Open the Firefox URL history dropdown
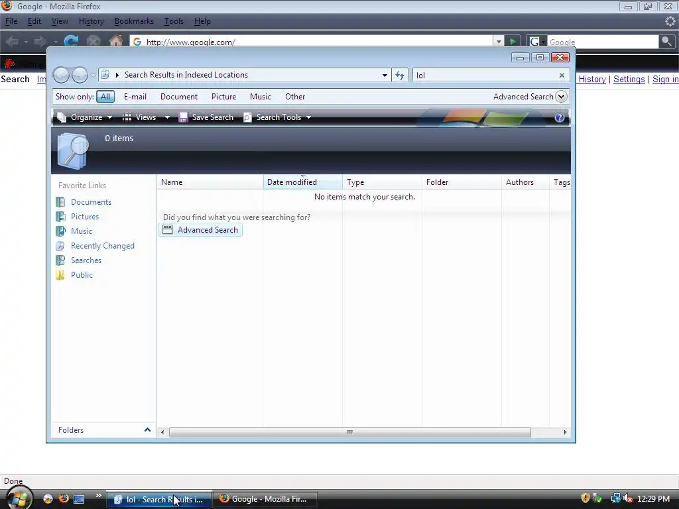 click(x=499, y=42)
